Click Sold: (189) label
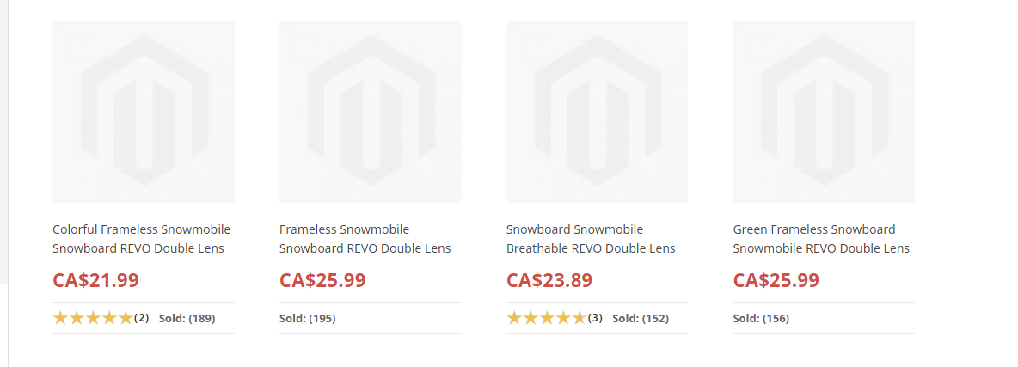 (187, 318)
